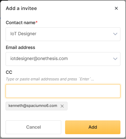Select the kenneth@spaciumno6.com CC chip text
Screen dimensions: 126x139
[33, 106]
